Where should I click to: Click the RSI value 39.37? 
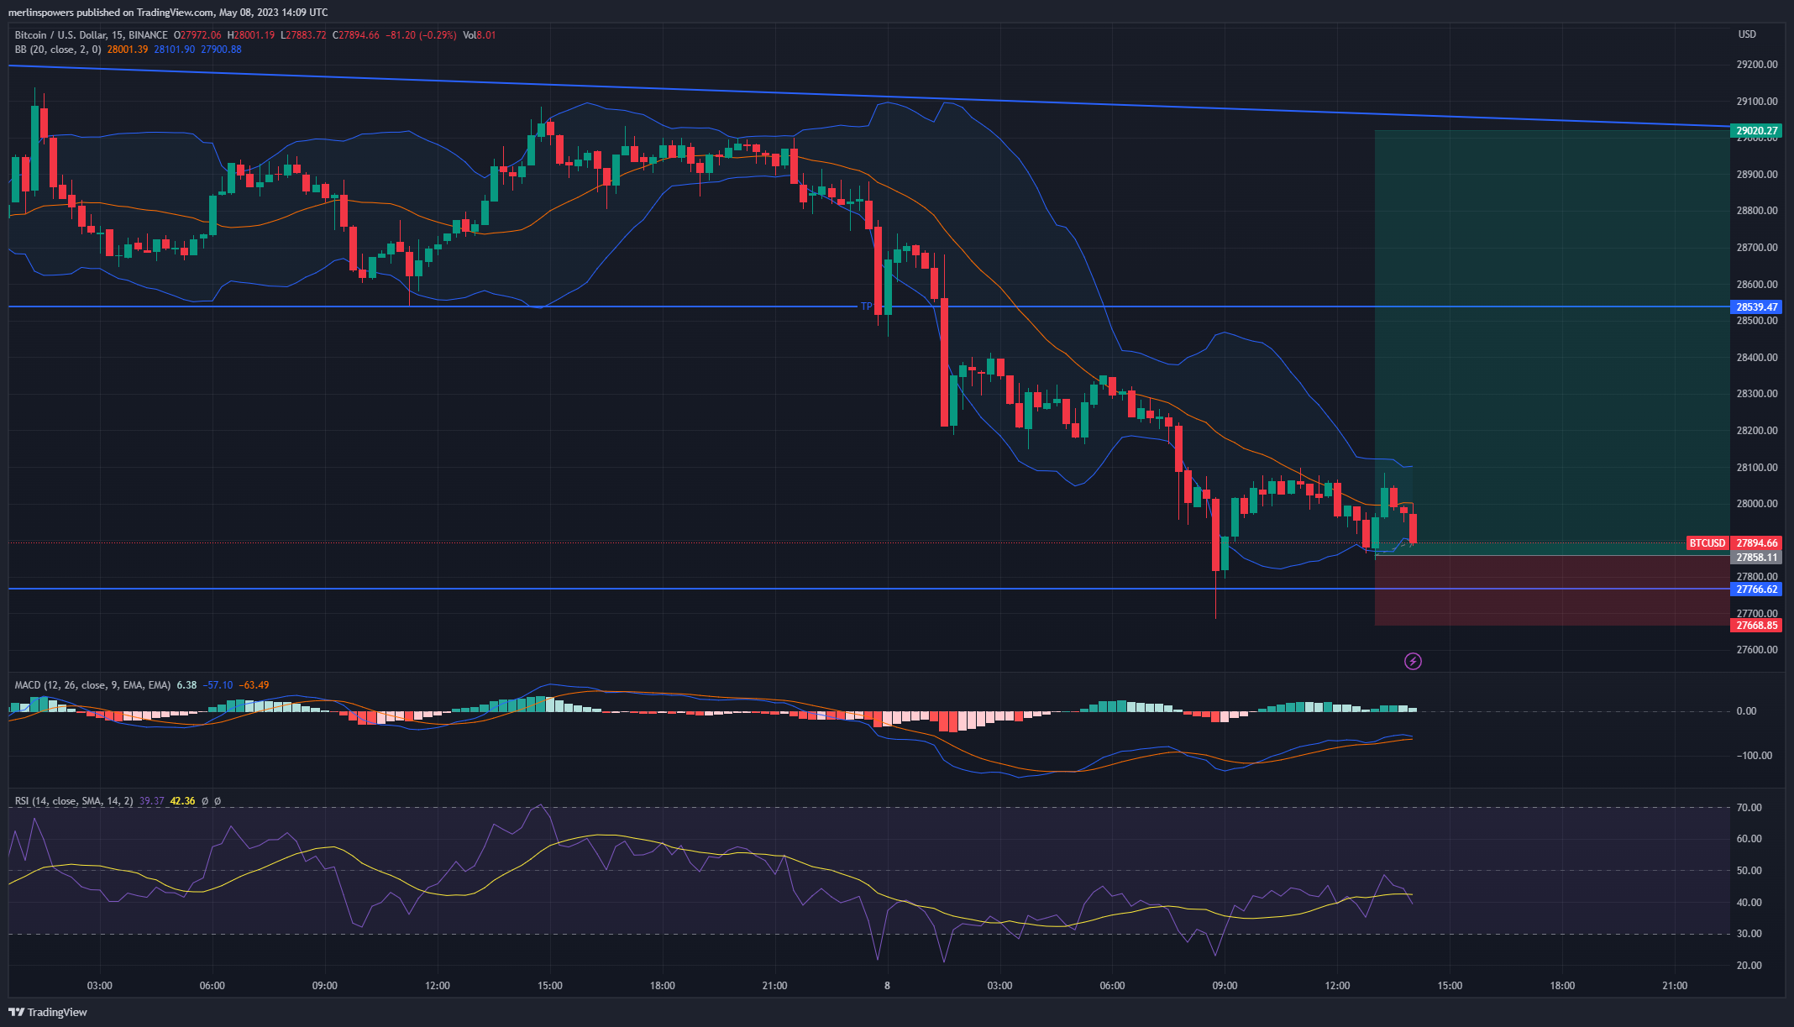point(151,801)
